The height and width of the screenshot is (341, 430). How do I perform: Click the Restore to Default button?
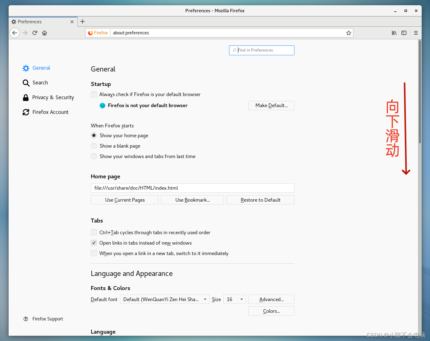tap(260, 200)
